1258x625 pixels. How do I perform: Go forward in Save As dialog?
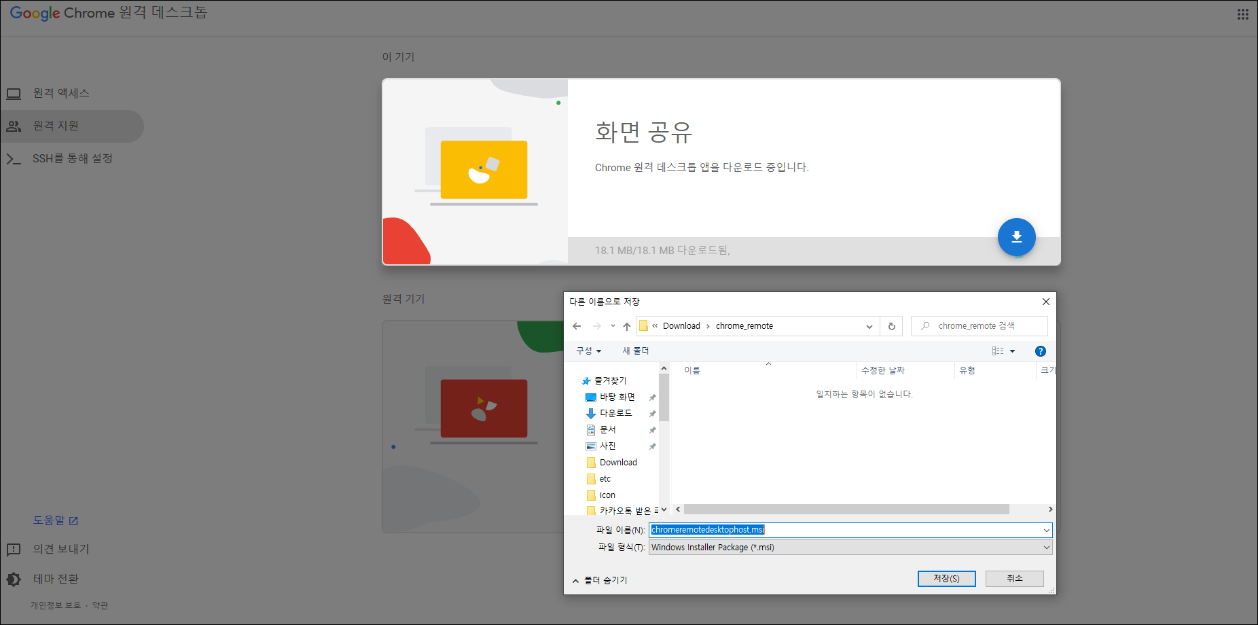(x=597, y=326)
